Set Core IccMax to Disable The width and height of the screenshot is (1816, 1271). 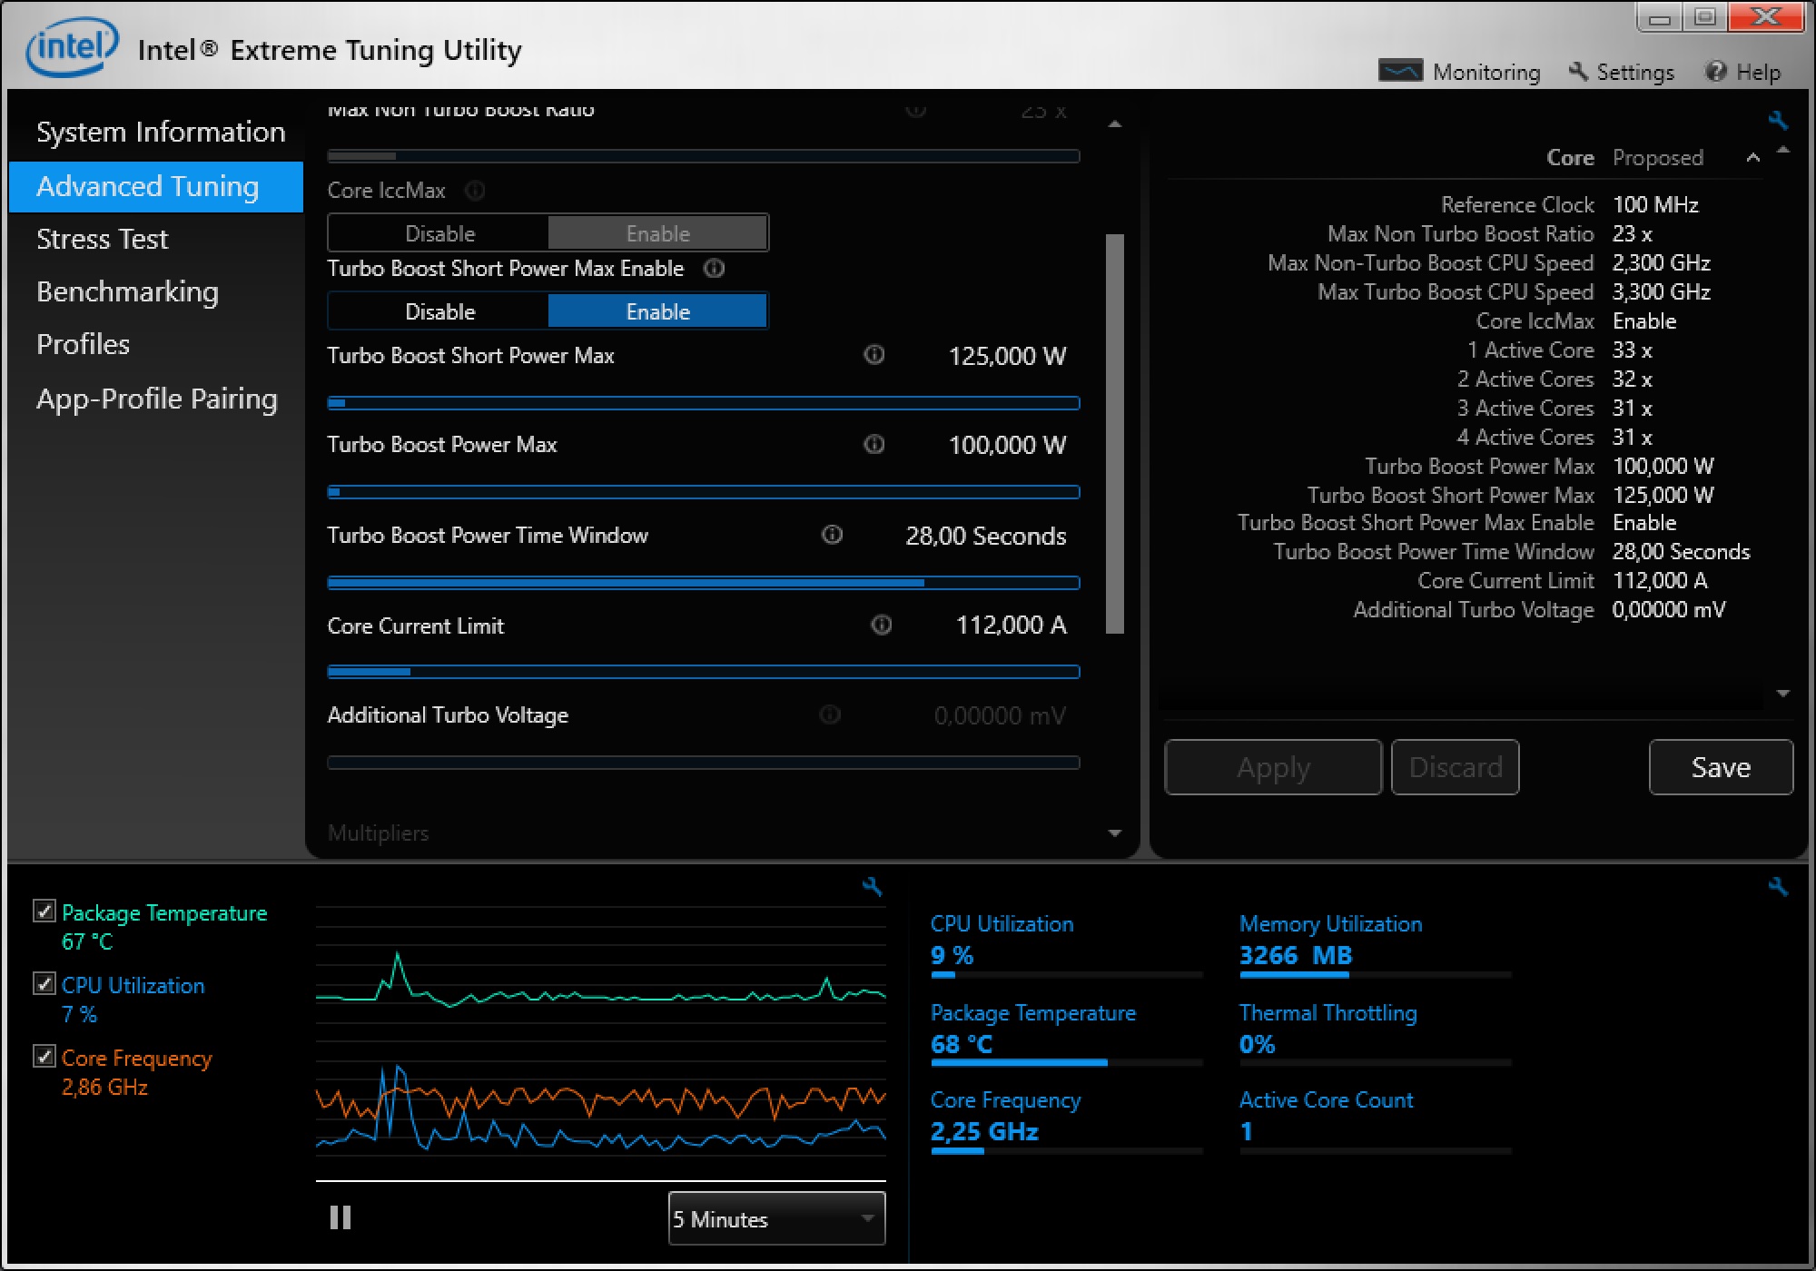[439, 233]
